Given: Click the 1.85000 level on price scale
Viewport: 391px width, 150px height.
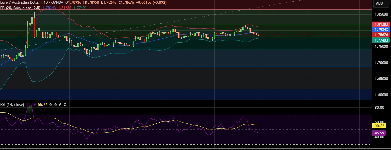Looking at the screenshot, I should tap(381, 14).
